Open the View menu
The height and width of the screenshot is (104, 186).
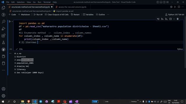[29, 2]
